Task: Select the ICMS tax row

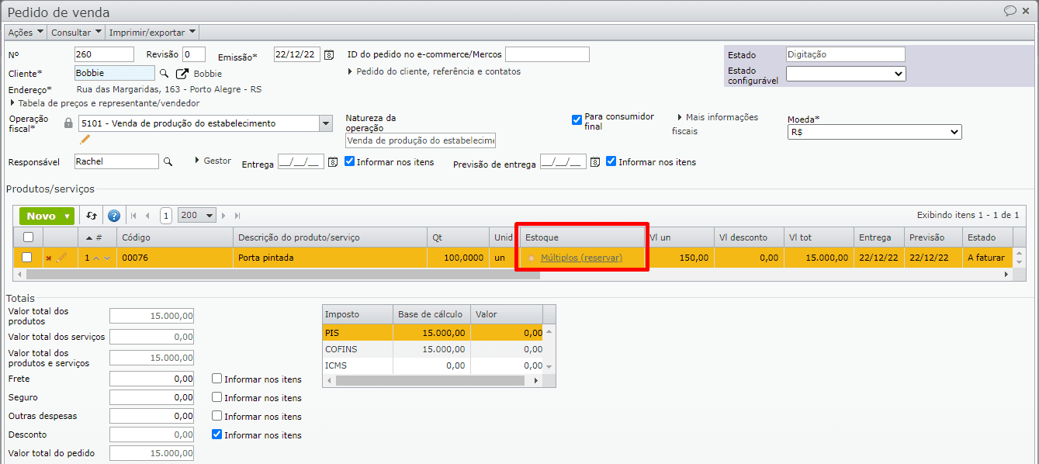Action: 433,365
